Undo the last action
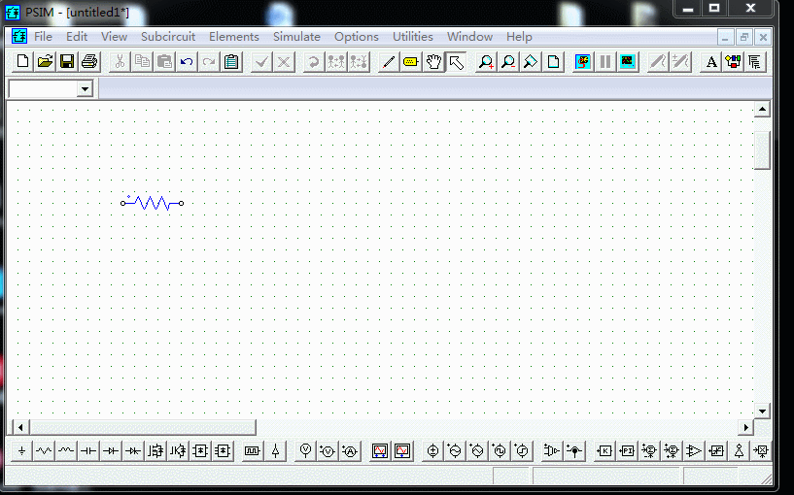The width and height of the screenshot is (794, 495). (x=187, y=62)
